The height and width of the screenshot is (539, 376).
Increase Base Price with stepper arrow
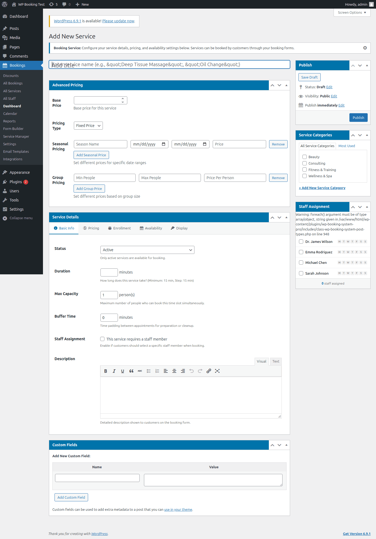(123, 98)
